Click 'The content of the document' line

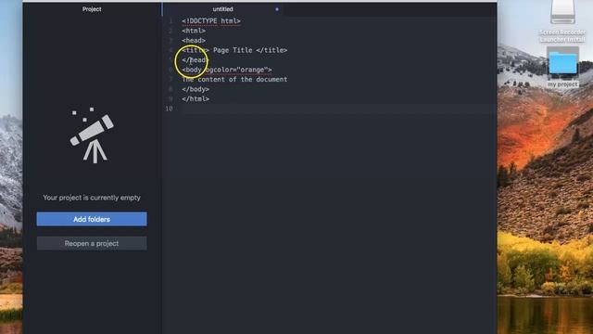pyautogui.click(x=234, y=80)
